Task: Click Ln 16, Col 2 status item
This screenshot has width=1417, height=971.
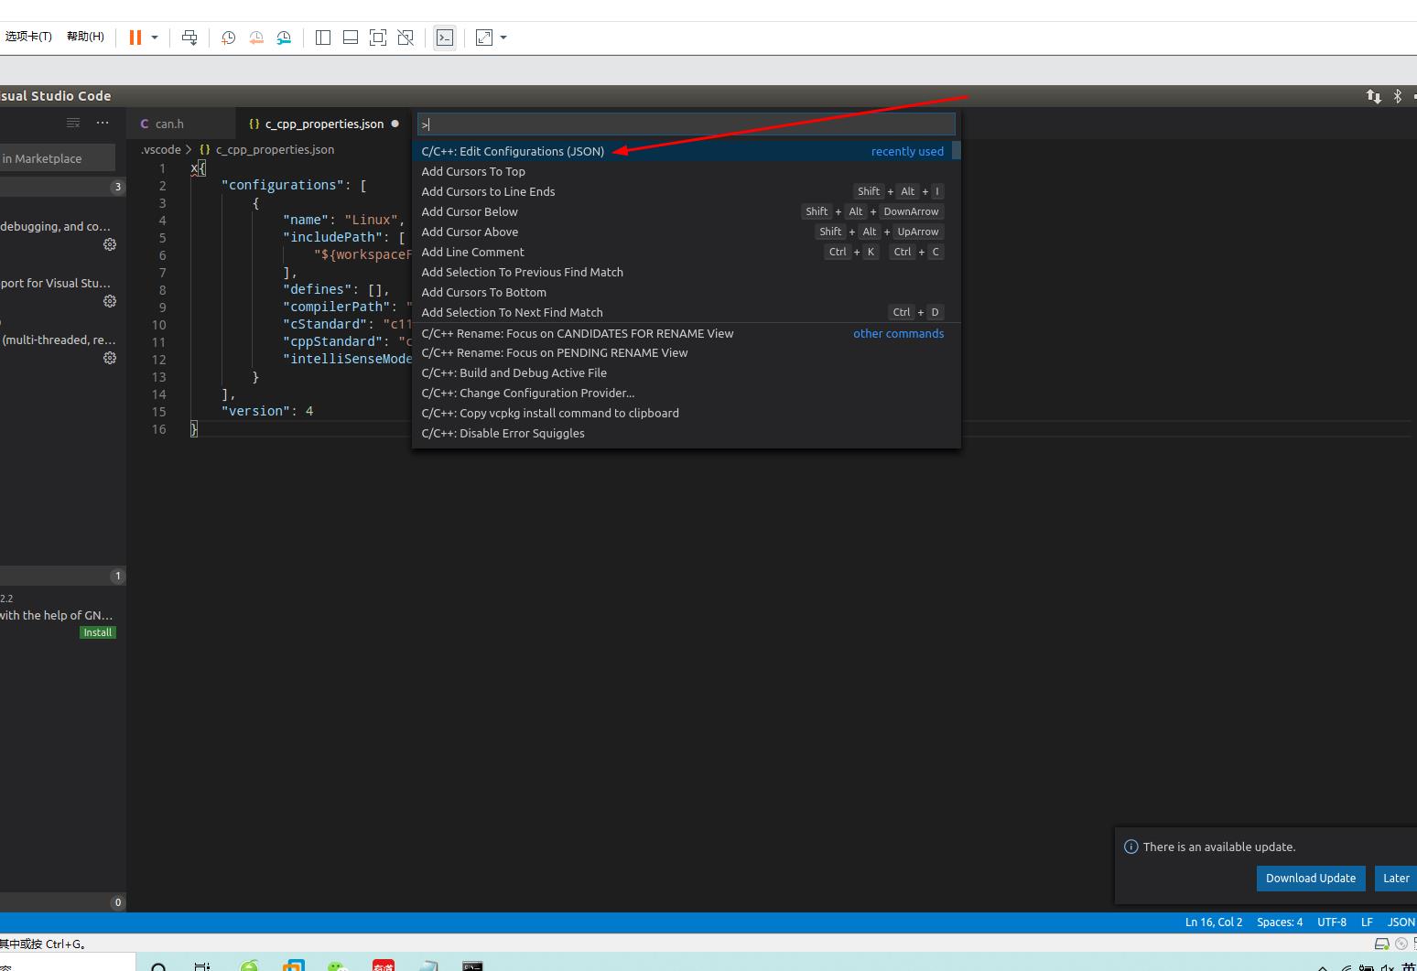Action: pyautogui.click(x=1214, y=922)
